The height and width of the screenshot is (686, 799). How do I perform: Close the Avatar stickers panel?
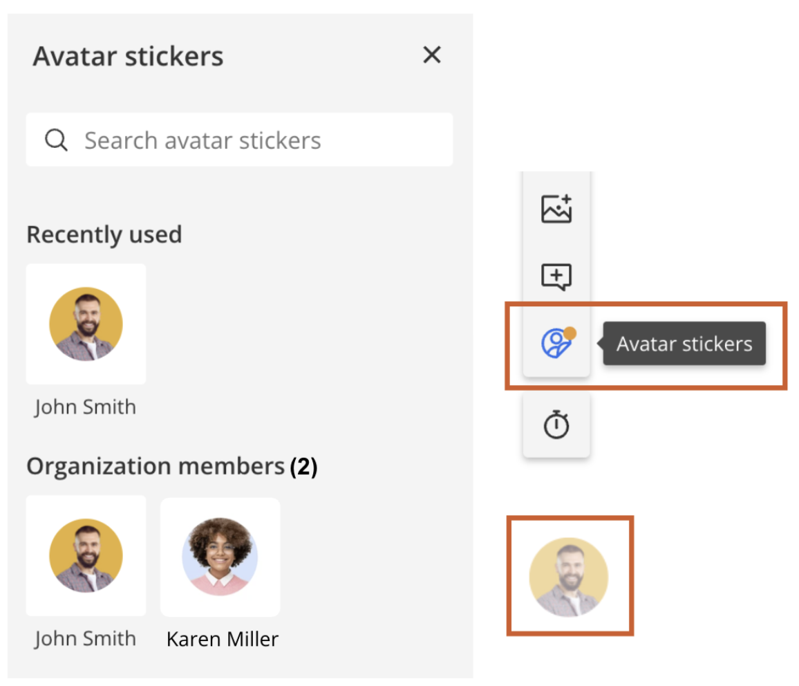coord(431,55)
